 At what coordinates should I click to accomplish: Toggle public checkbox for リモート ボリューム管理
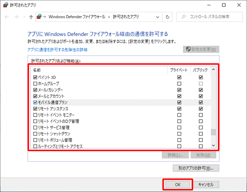(201, 140)
